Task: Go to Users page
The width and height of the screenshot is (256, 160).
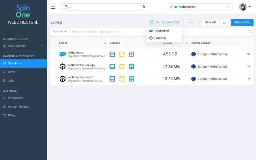Action: [12, 72]
